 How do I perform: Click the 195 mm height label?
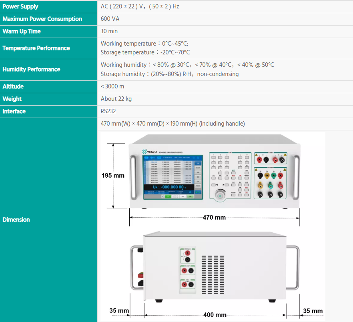coord(112,176)
